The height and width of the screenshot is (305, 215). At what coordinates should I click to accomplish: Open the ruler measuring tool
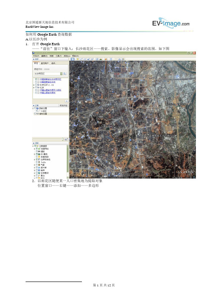click(111, 59)
